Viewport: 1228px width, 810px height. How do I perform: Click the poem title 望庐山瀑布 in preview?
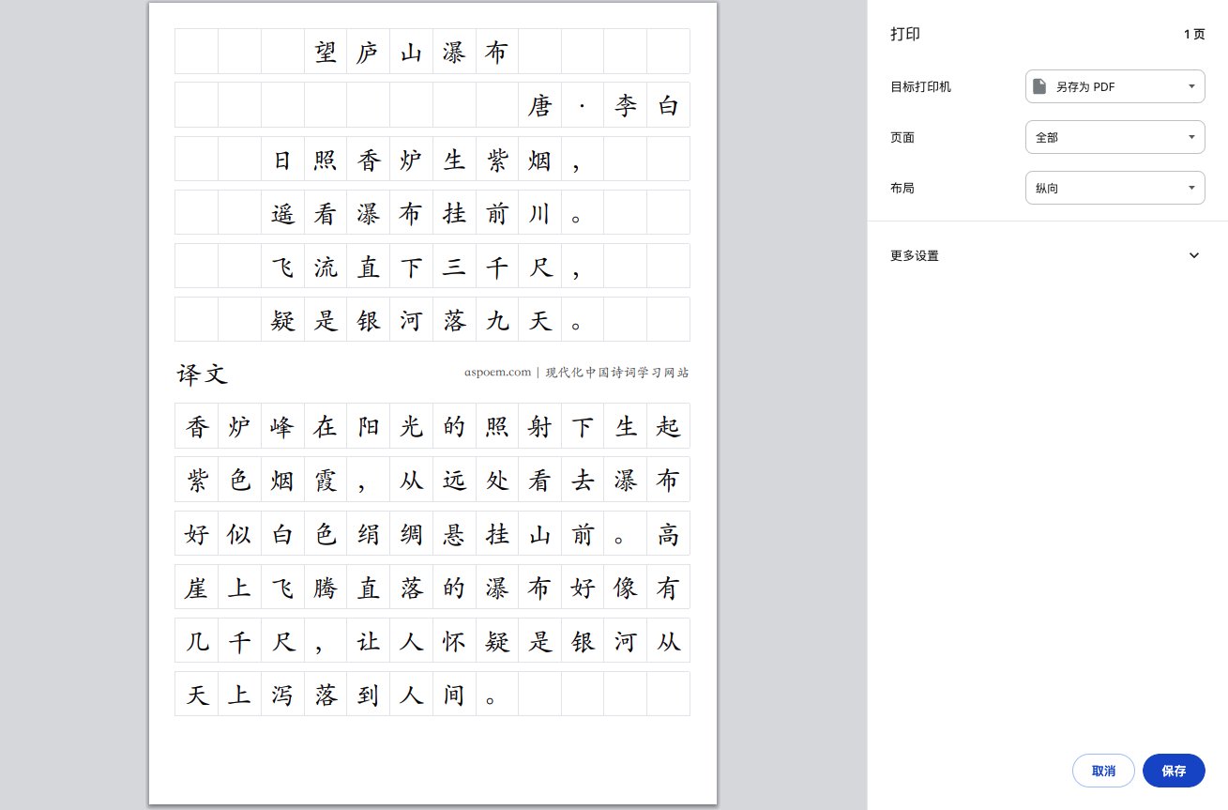(x=411, y=53)
